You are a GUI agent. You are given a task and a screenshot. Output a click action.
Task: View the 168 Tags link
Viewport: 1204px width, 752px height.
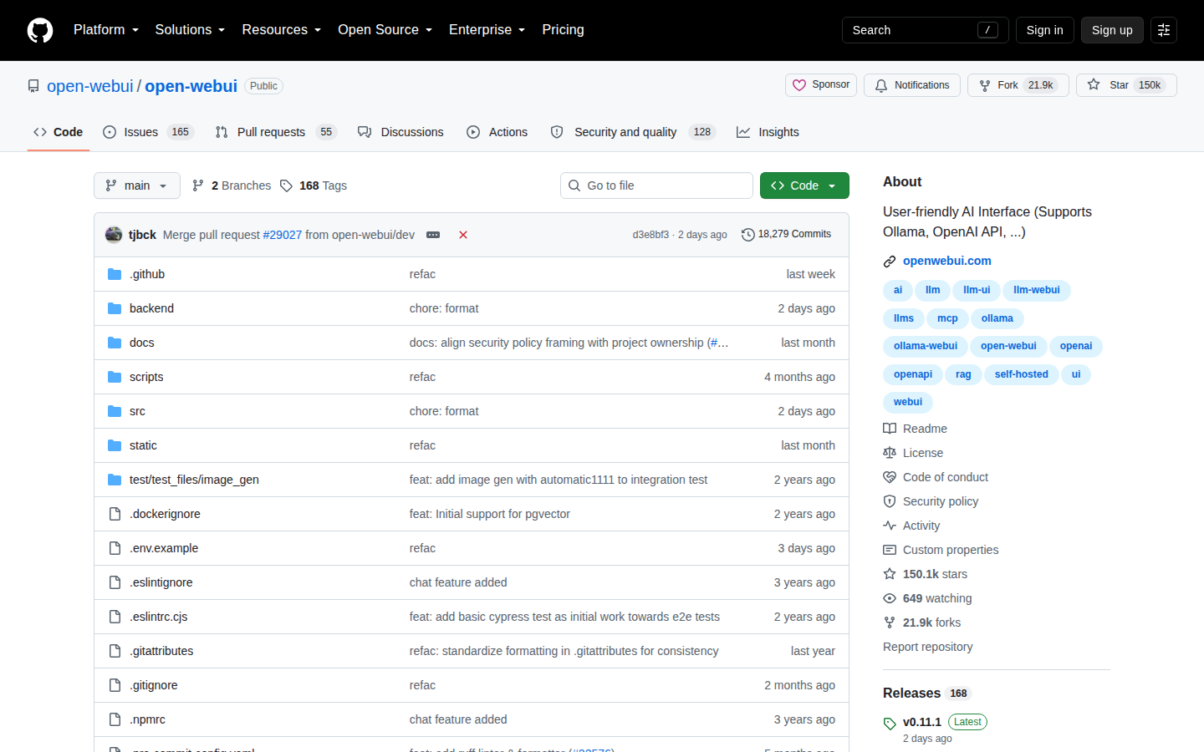314,185
